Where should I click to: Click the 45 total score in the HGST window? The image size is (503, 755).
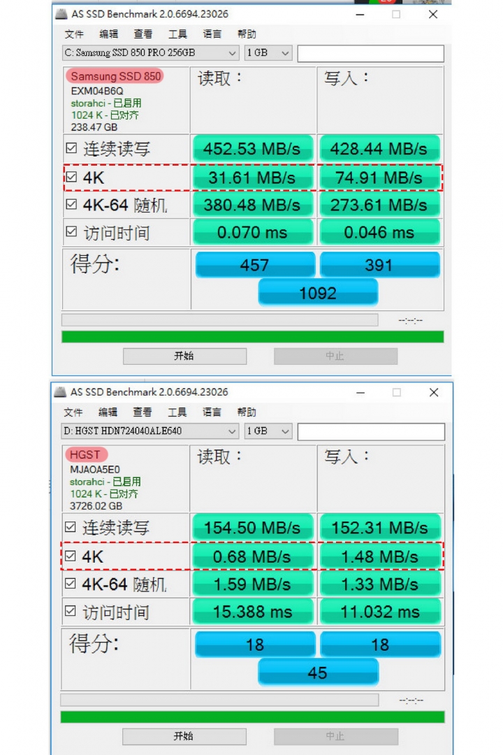(318, 673)
